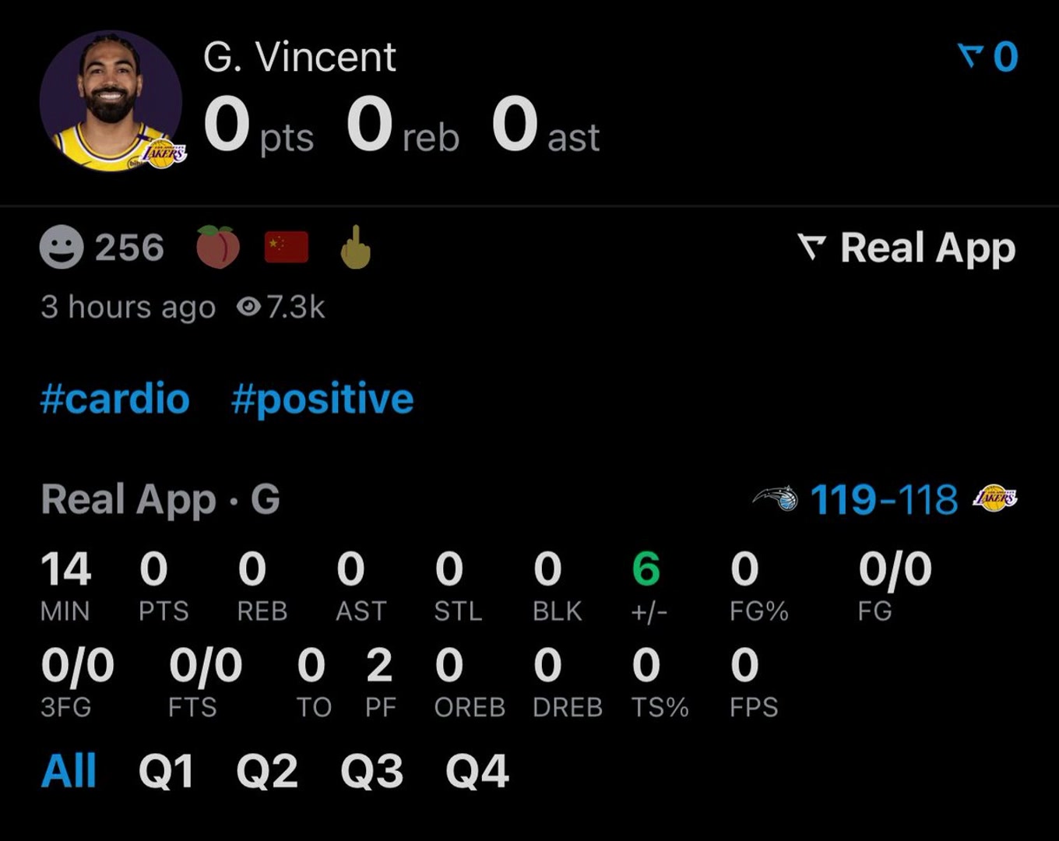The image size is (1059, 841).
Task: Tap the blue Real logo with score 0
Action: coord(987,57)
